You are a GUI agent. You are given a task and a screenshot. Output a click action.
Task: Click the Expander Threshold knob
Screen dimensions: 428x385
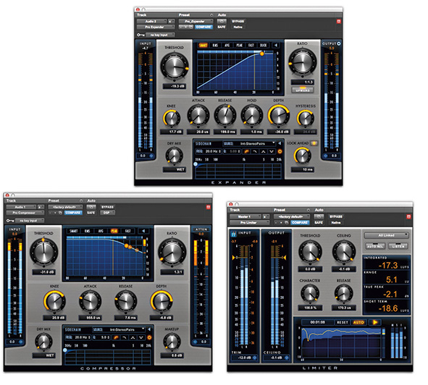coord(174,66)
